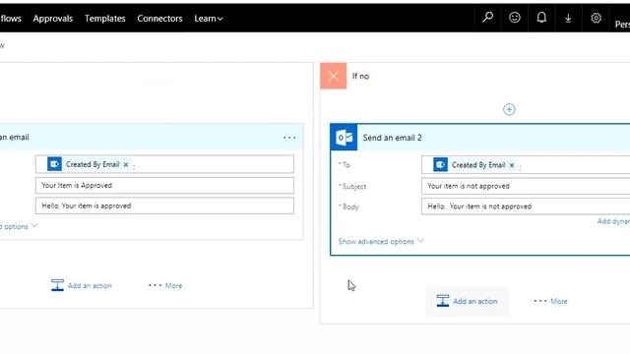Screen dimensions: 630x354
Task: Click the smiley feedback icon
Action: (514, 18)
